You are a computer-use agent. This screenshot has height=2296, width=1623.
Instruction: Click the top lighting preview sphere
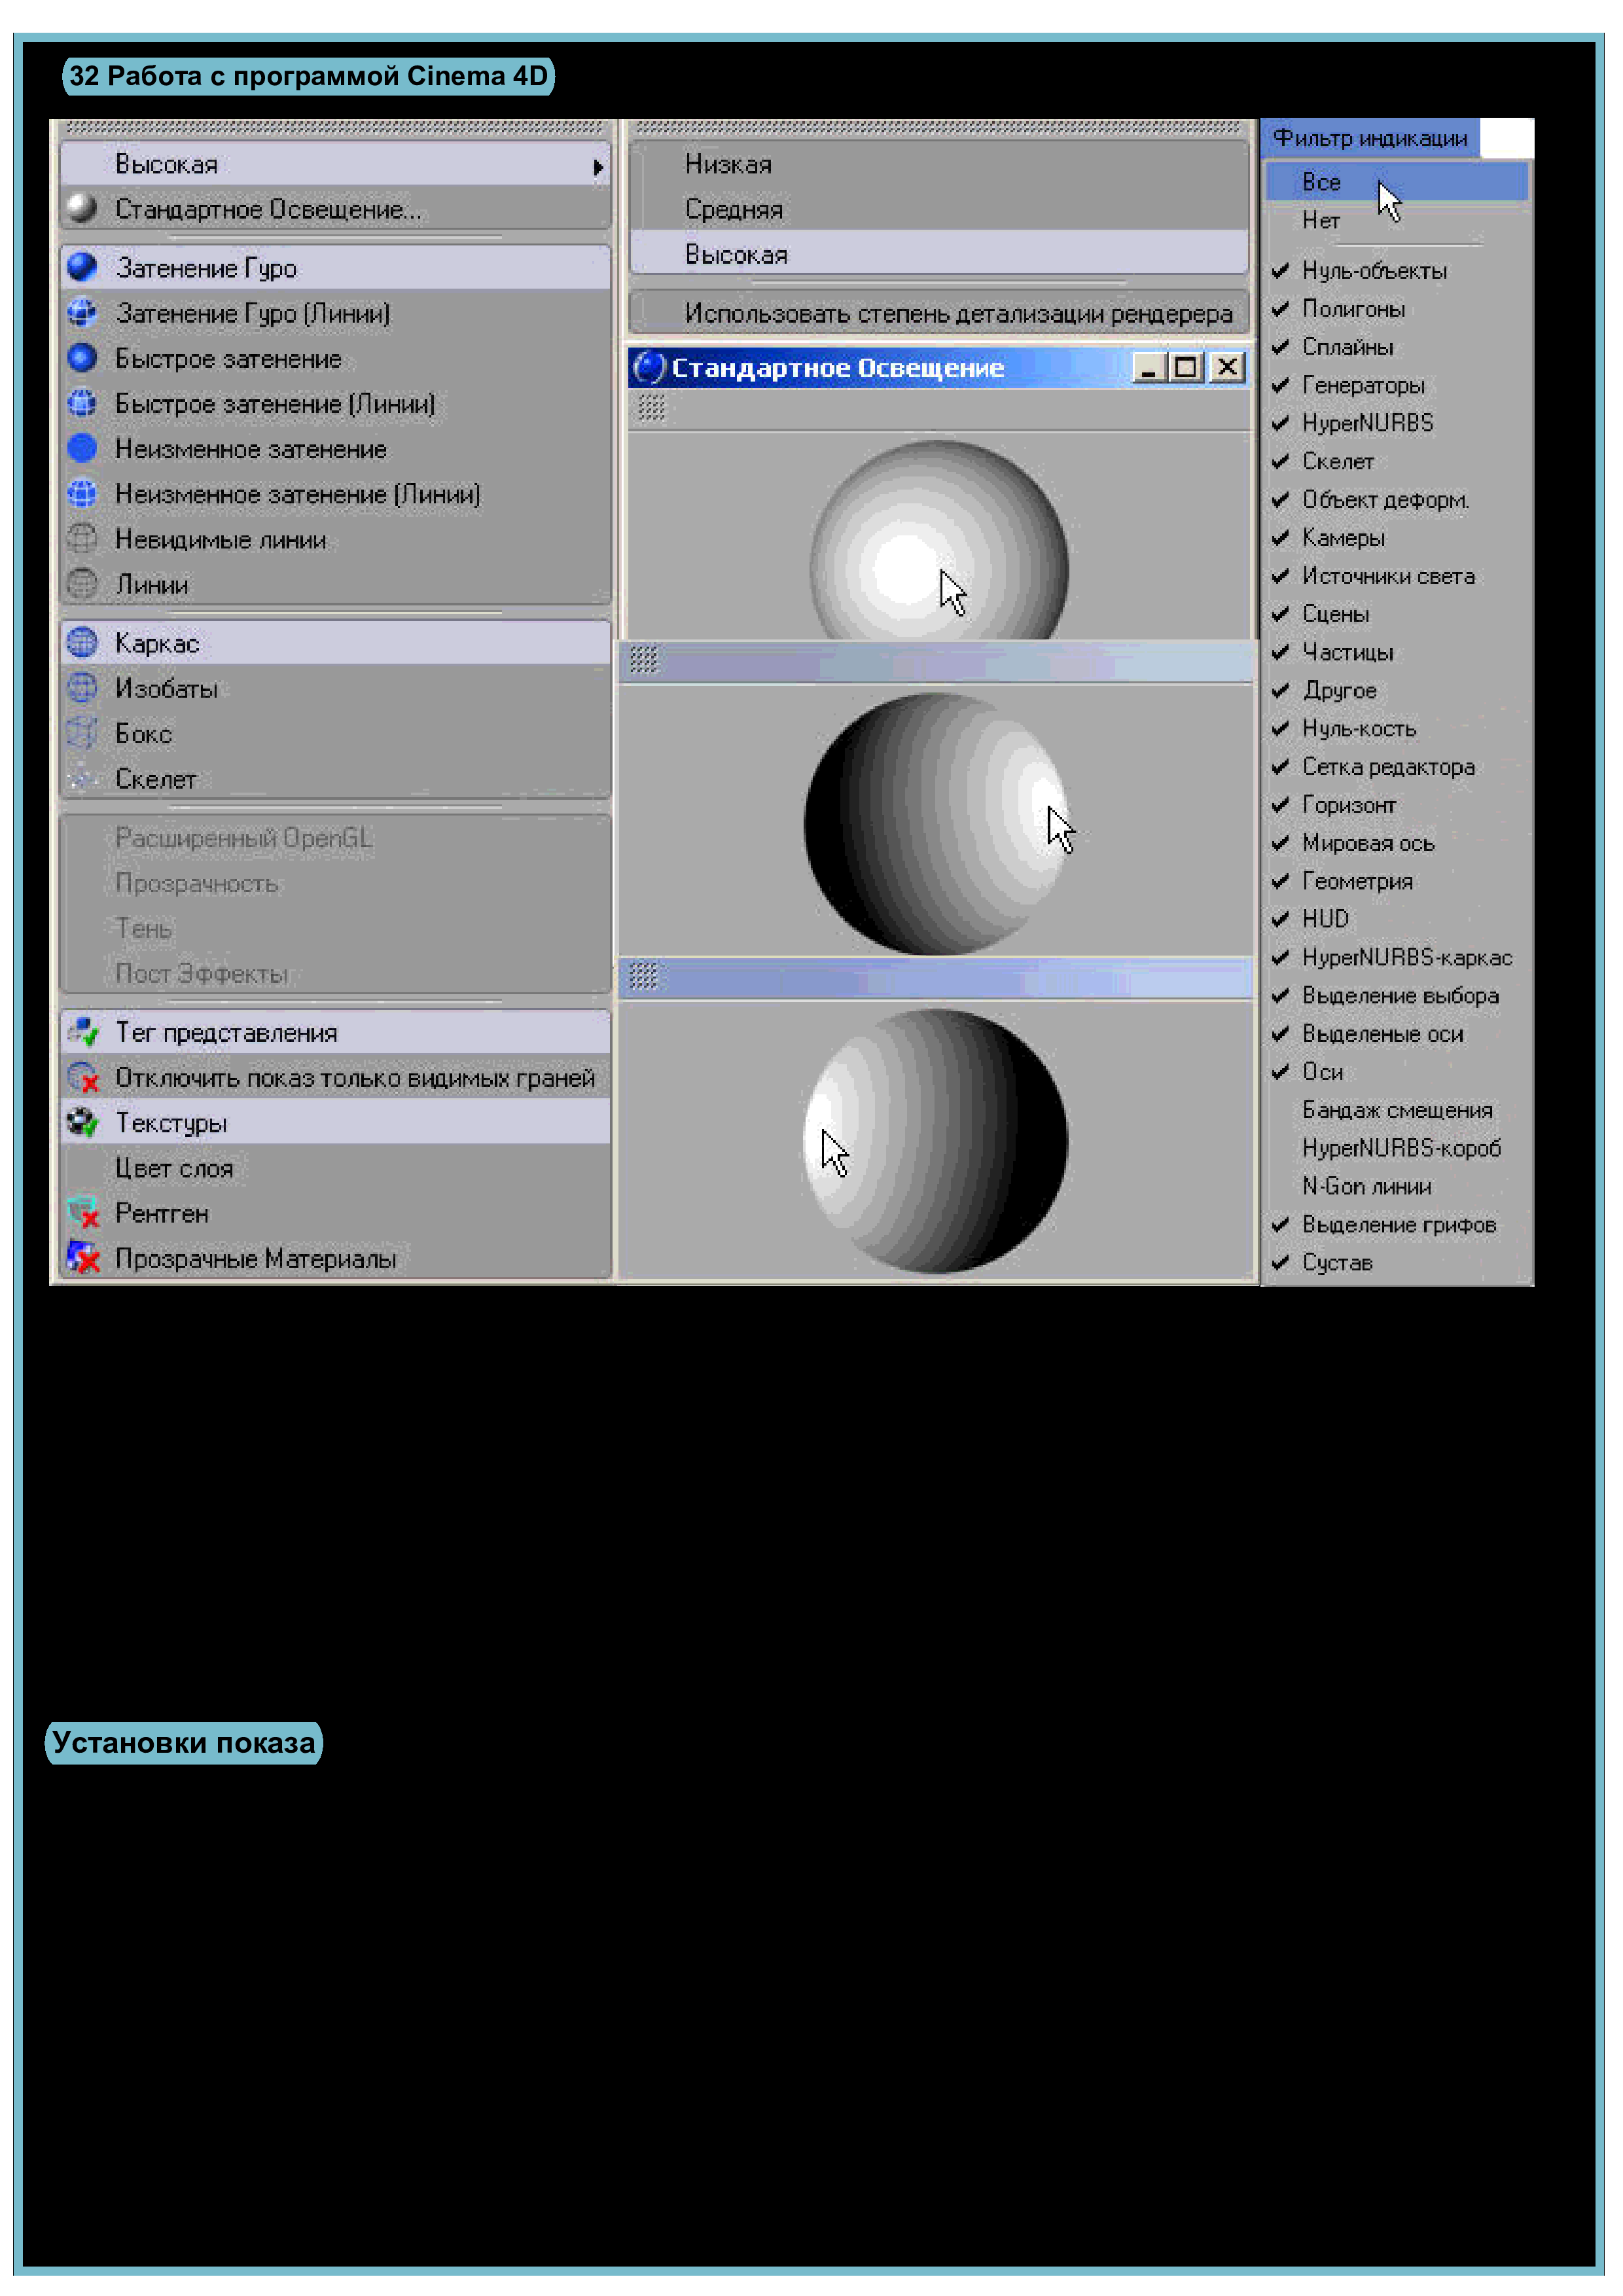click(x=938, y=545)
